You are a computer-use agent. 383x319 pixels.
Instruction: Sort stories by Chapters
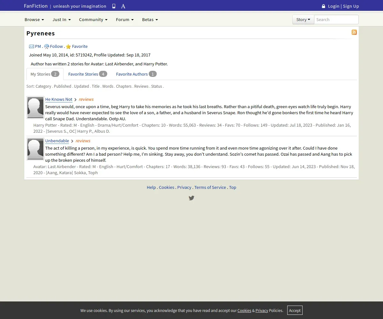(124, 86)
